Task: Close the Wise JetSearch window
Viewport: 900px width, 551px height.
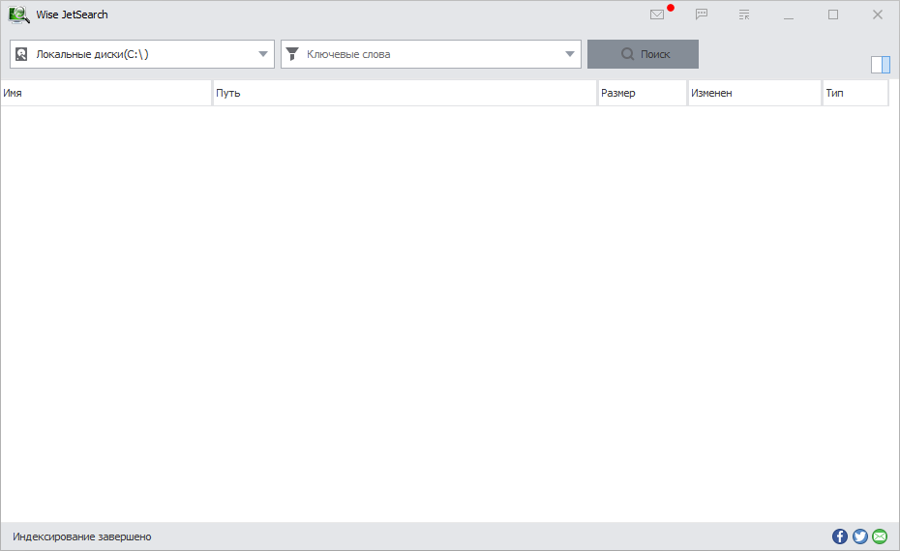Action: point(878,14)
